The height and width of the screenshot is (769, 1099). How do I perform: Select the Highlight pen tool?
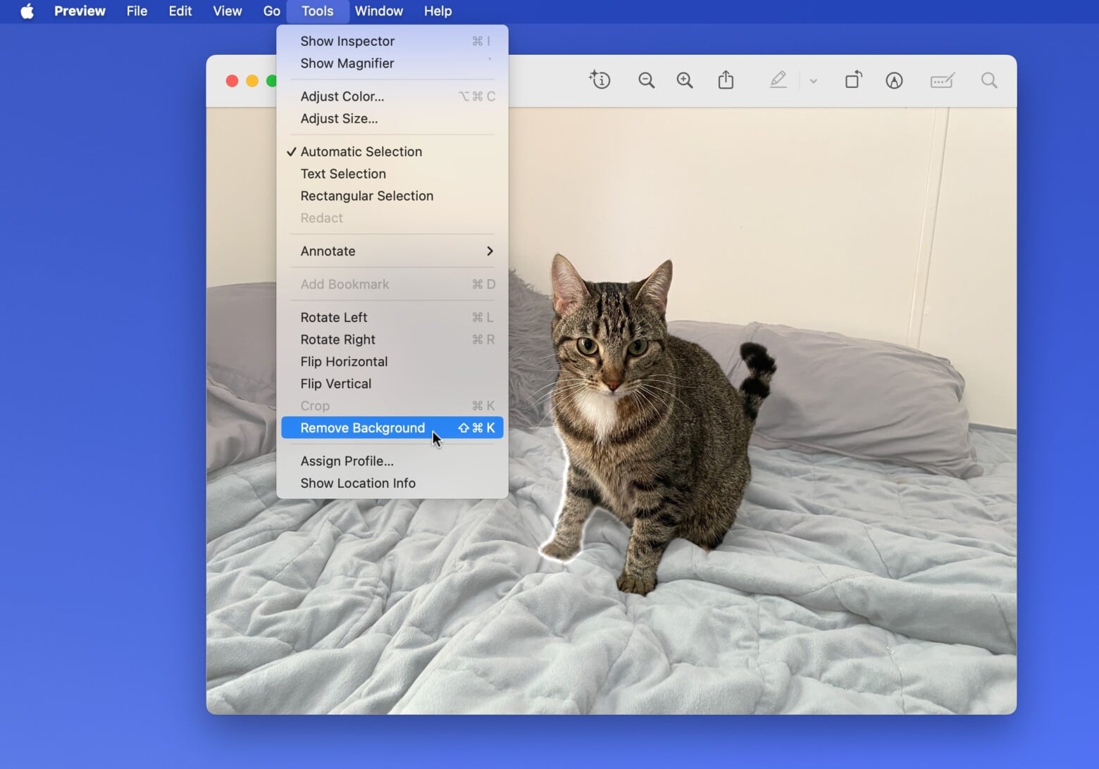click(x=778, y=80)
